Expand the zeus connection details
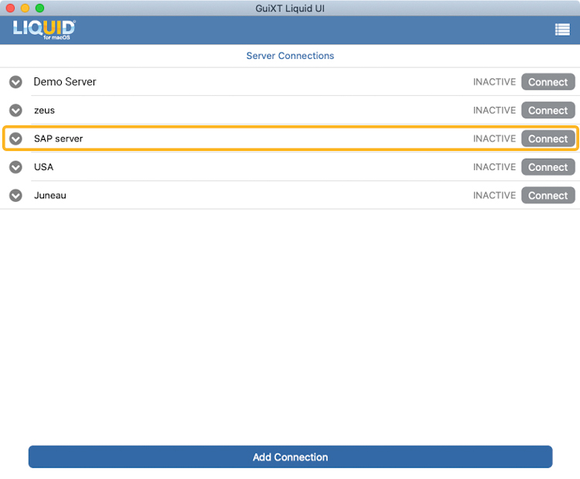Viewport: 580px width, 479px height. coord(15,111)
